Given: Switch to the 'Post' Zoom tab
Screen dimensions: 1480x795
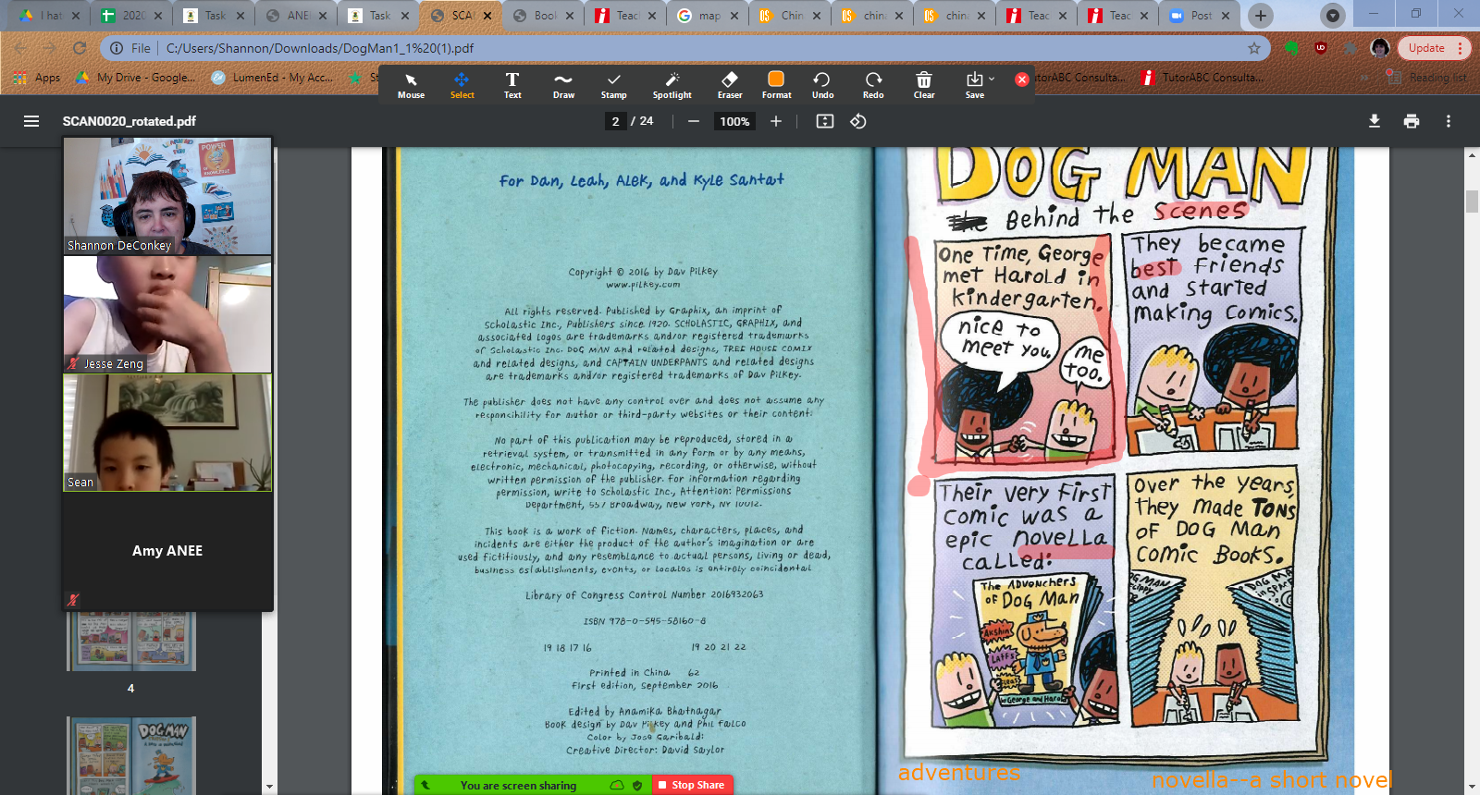Looking at the screenshot, I should pyautogui.click(x=1199, y=16).
